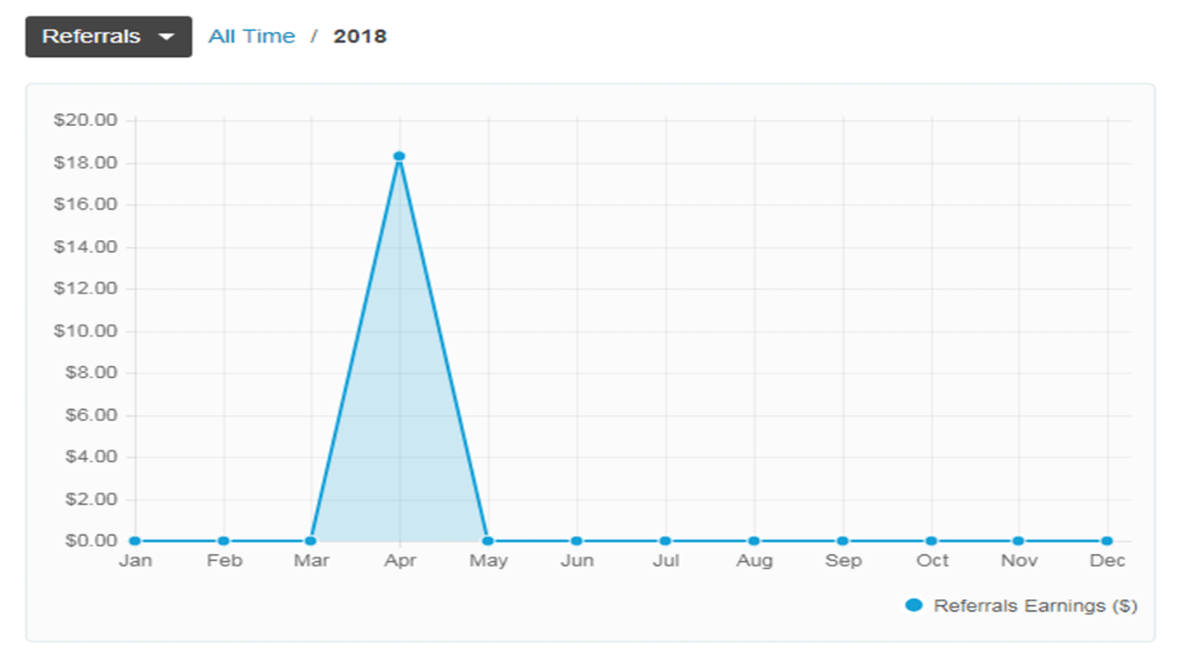Click the Dec x-axis label
This screenshot has width=1185, height=668.
click(1107, 561)
